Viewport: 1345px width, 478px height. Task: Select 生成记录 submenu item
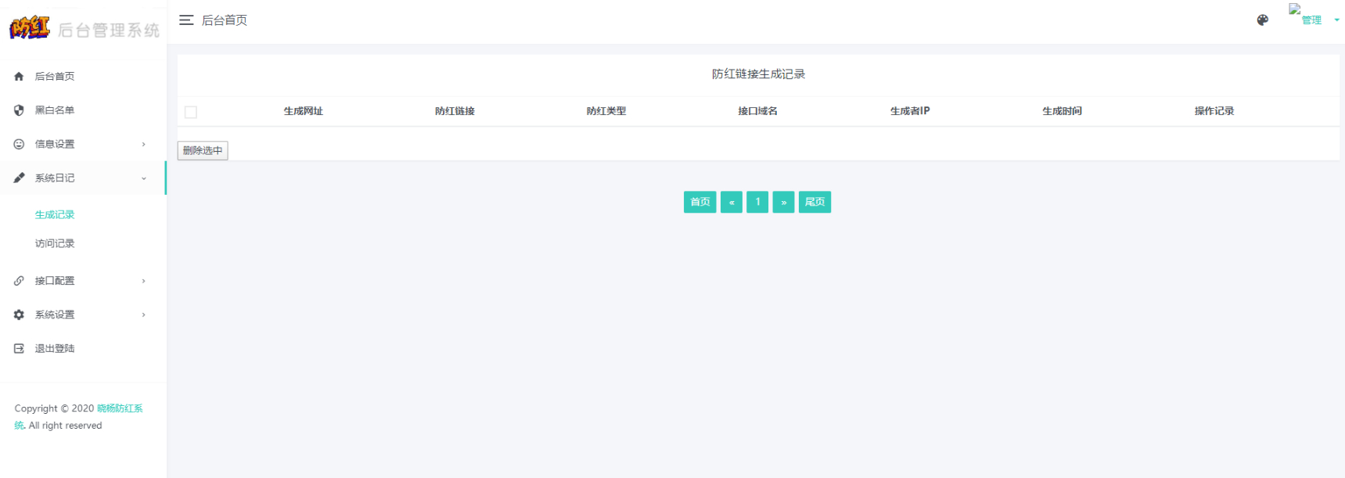[x=55, y=214]
